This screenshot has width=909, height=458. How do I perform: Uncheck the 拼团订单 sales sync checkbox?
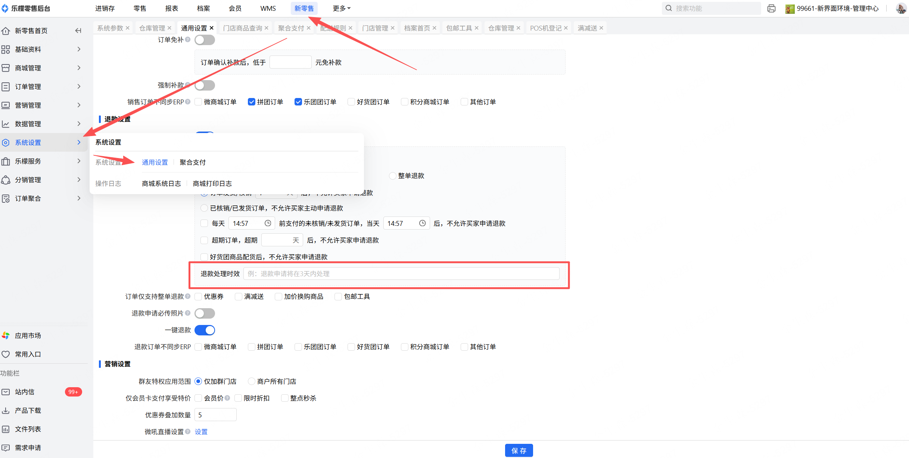tap(252, 102)
